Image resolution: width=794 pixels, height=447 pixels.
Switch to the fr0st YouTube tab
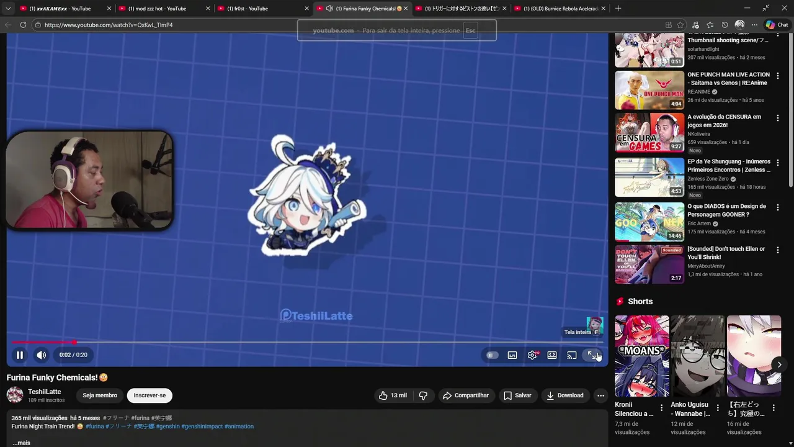263,9
